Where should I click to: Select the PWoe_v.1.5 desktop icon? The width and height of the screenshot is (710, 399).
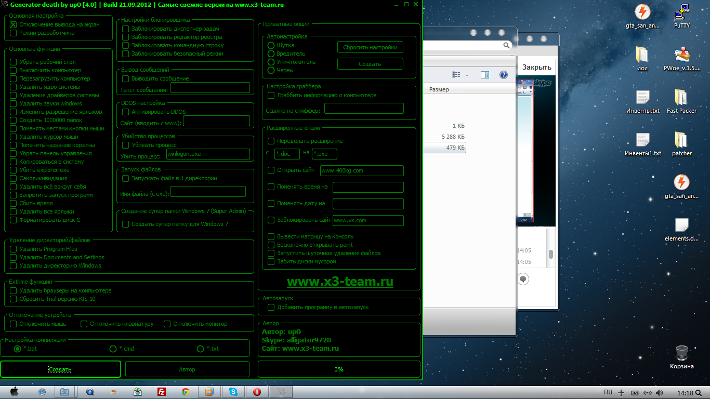click(x=682, y=59)
